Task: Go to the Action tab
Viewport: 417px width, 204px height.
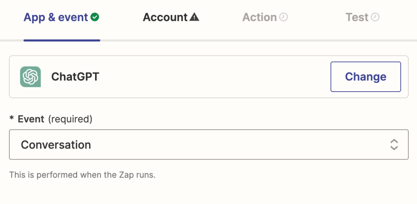Action: [x=259, y=17]
